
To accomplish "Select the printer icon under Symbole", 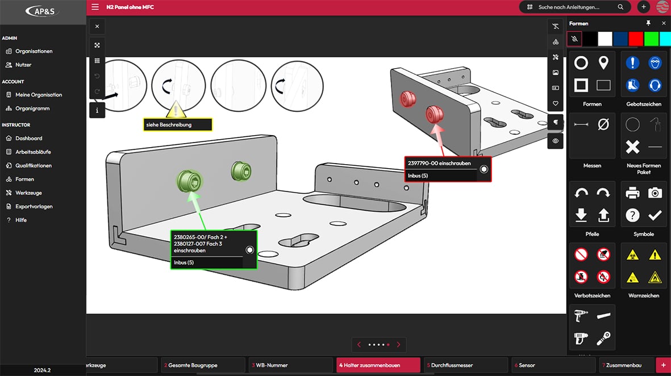I will pyautogui.click(x=632, y=193).
